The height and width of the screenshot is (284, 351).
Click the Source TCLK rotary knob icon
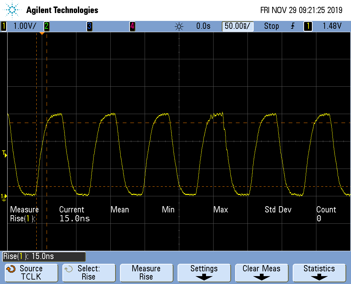coord(11,269)
